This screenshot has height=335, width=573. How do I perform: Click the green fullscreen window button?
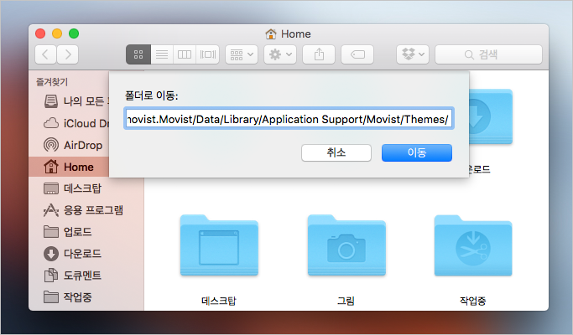[x=74, y=33]
